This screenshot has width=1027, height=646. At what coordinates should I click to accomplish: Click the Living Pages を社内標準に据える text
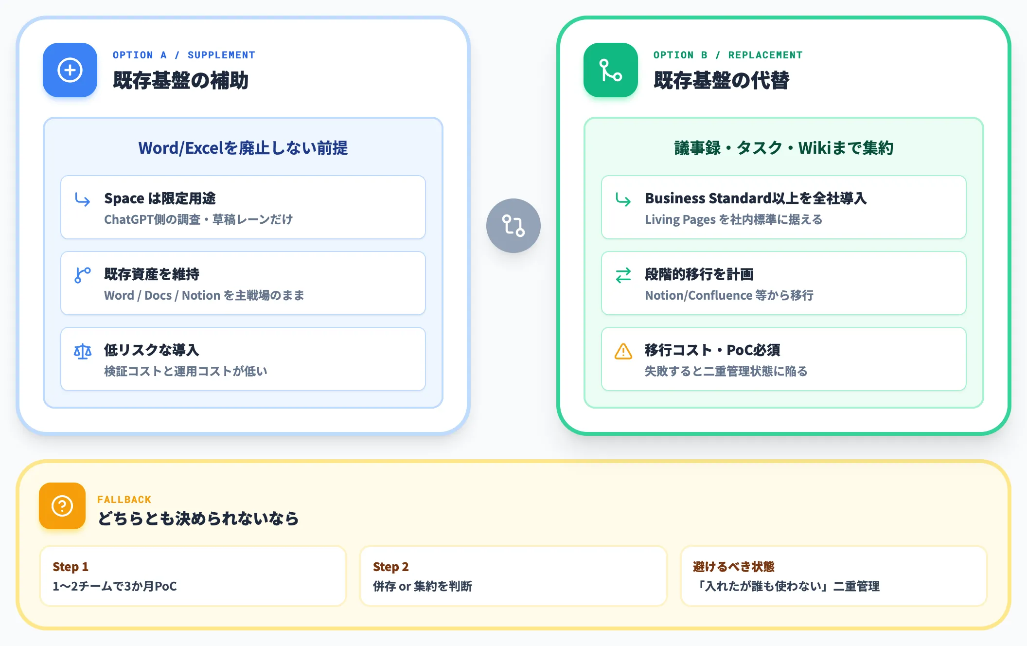733,219
